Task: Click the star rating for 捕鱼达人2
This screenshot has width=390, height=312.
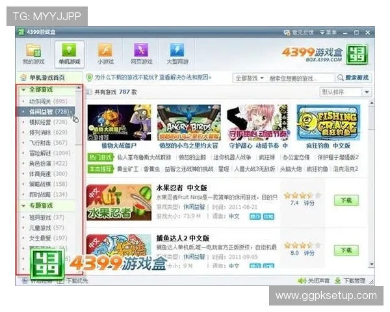Action: (302, 245)
